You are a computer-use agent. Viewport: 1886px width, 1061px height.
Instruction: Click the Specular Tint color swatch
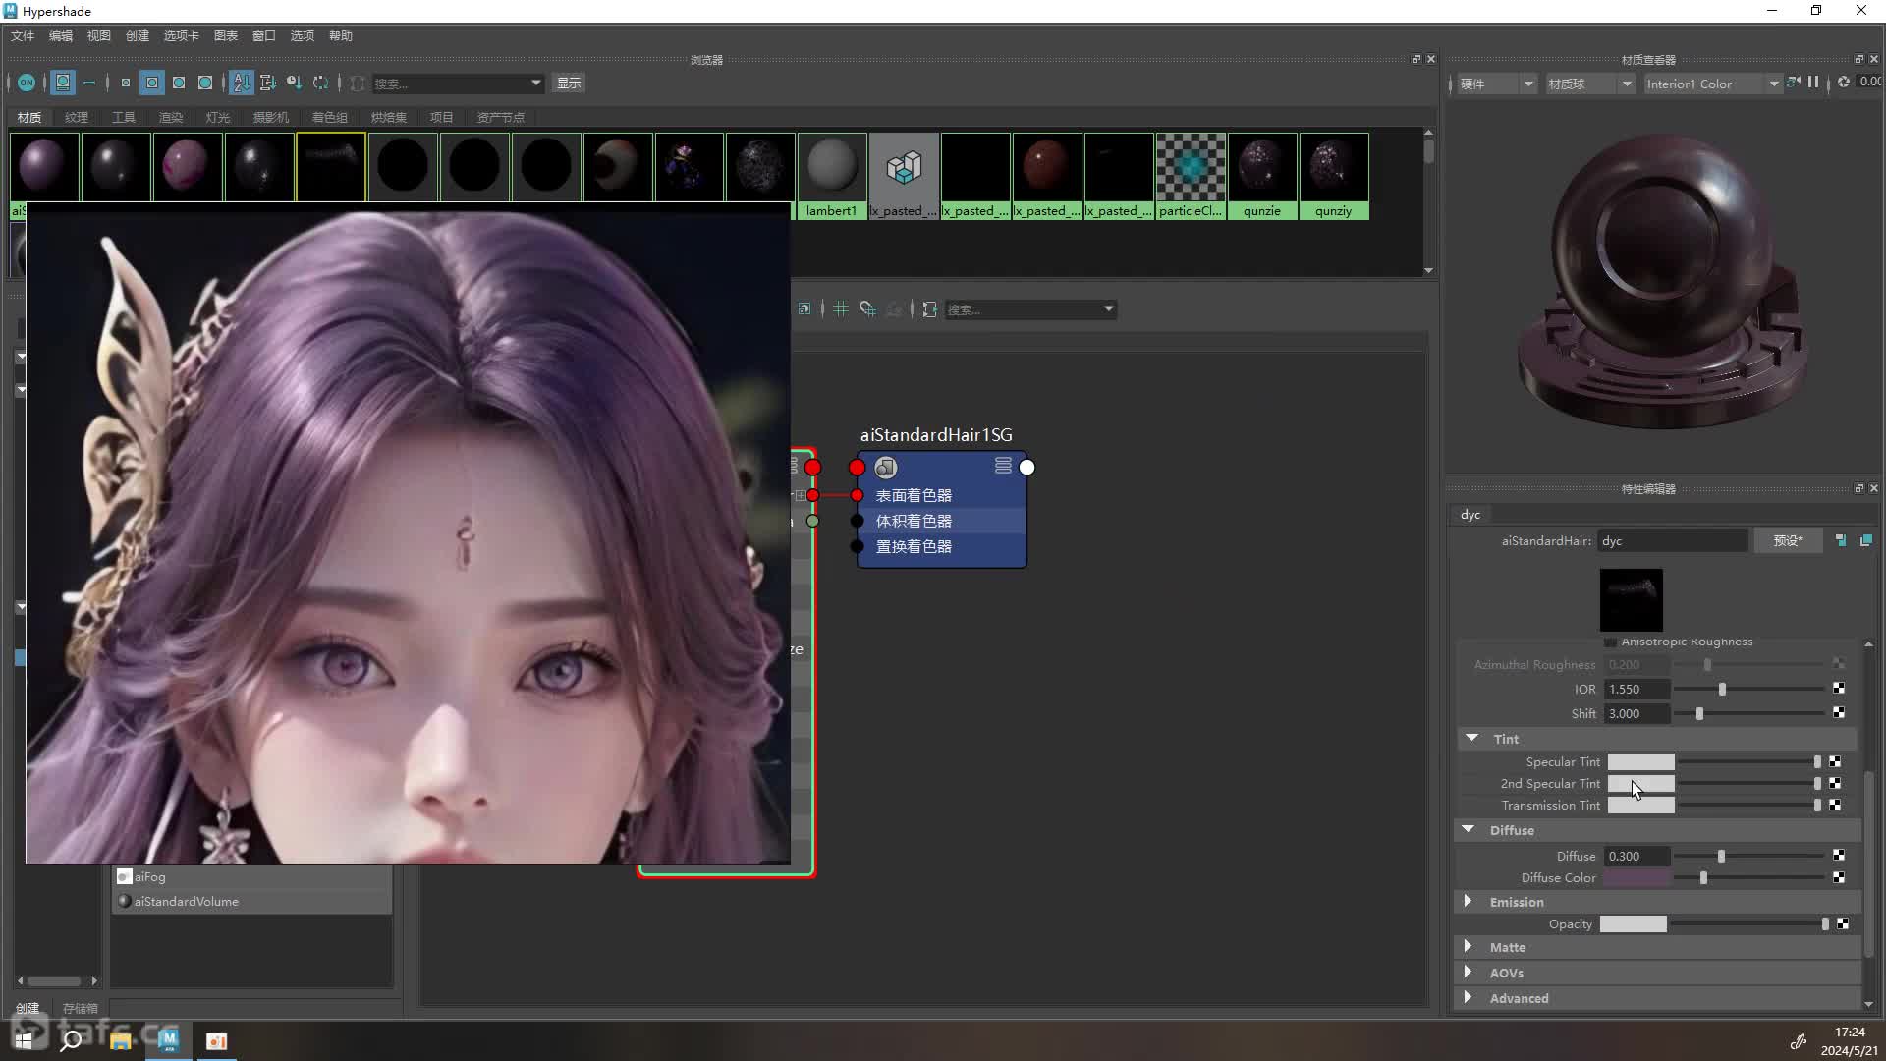[1640, 762]
